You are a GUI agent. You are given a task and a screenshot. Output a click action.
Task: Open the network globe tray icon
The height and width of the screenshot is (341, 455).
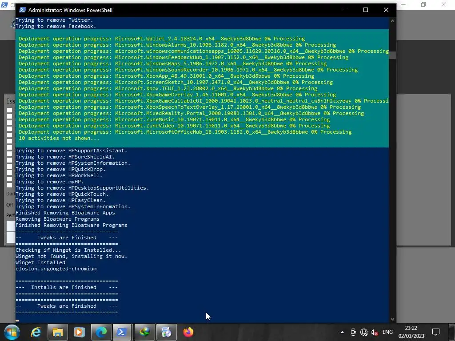click(x=364, y=332)
